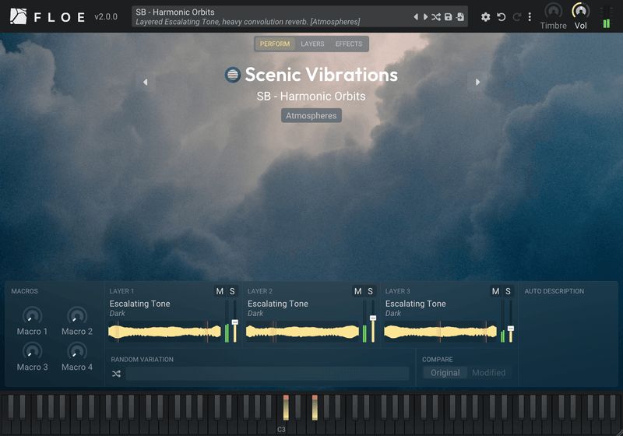Click the Macro 3 knob

tap(32, 351)
